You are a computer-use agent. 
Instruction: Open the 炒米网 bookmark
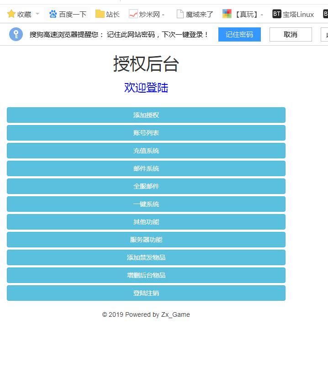click(147, 14)
